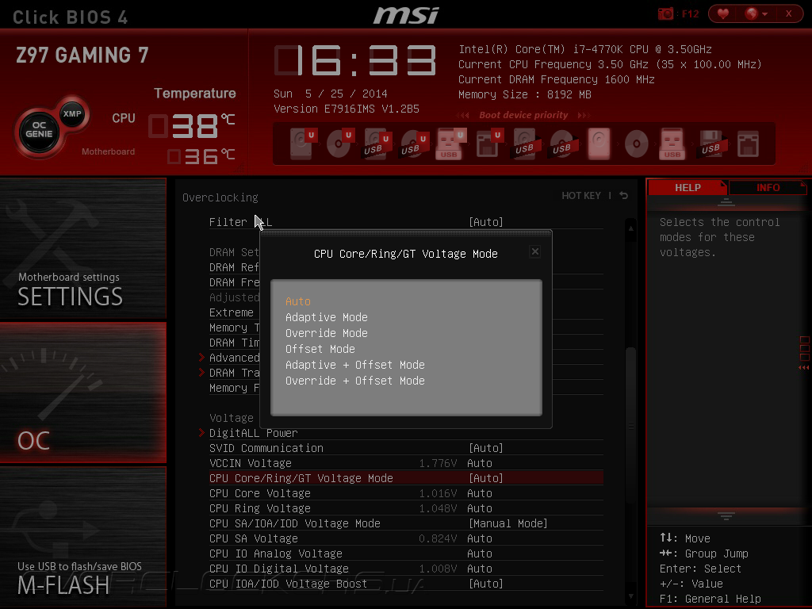The width and height of the screenshot is (812, 609).
Task: Select the non-UEFI USB CD/DVD boot icon
Action: click(x=564, y=144)
